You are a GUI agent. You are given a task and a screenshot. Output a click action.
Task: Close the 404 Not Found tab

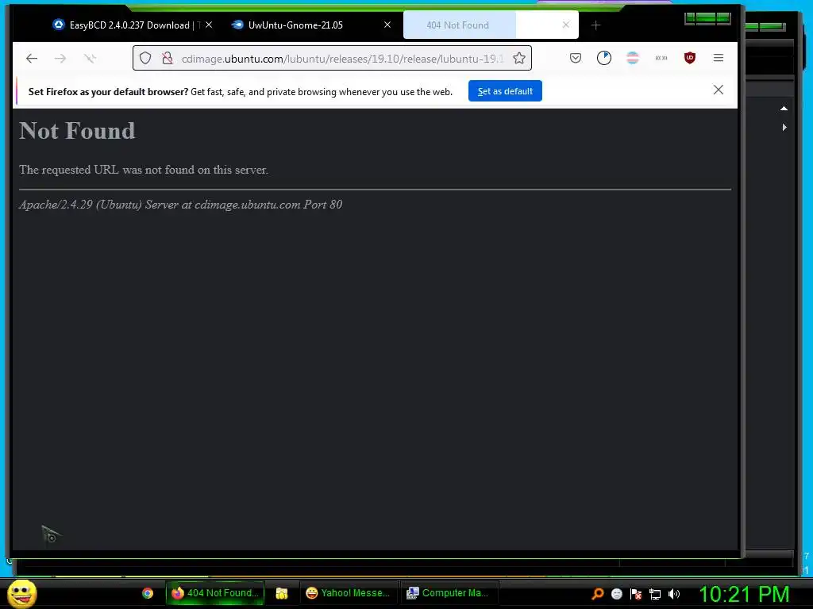[566, 25]
